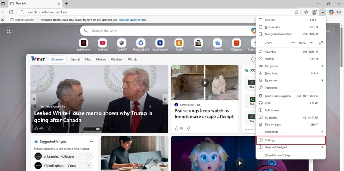Screen dimensions: 344x171
Task: Click the Manage favorites now link
Action: (132, 20)
